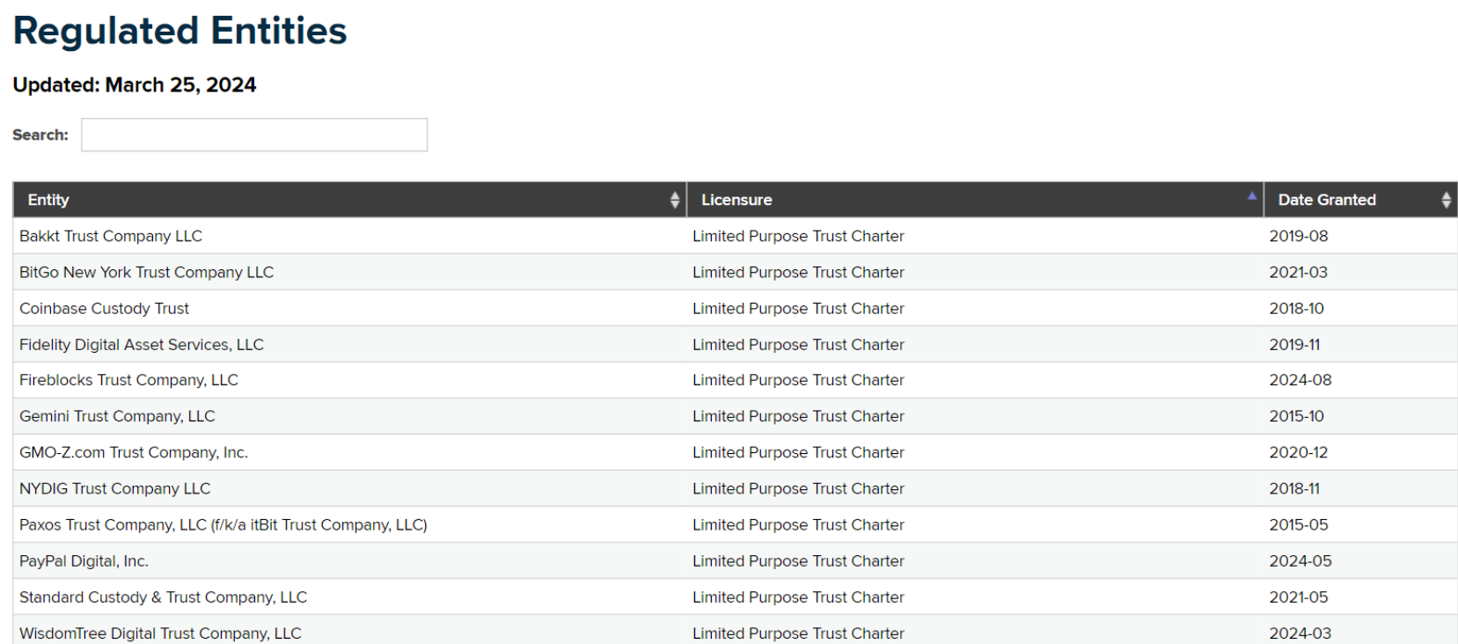The height and width of the screenshot is (644, 1458).
Task: Click Fidelity Digital Asset Services, LLC
Action: click(142, 345)
